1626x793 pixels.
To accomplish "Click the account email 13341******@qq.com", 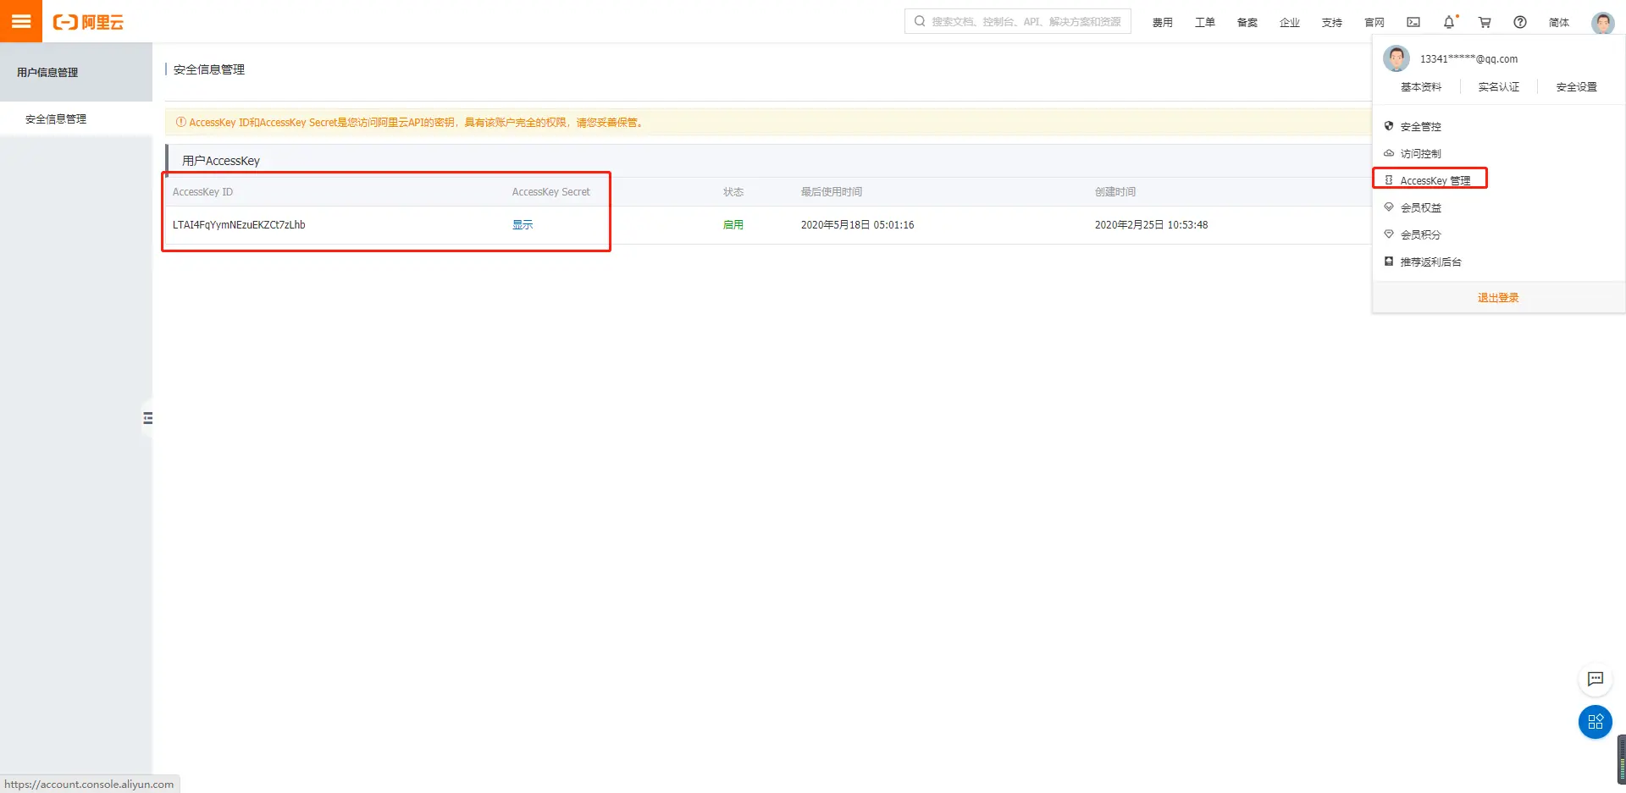I will click(1468, 59).
